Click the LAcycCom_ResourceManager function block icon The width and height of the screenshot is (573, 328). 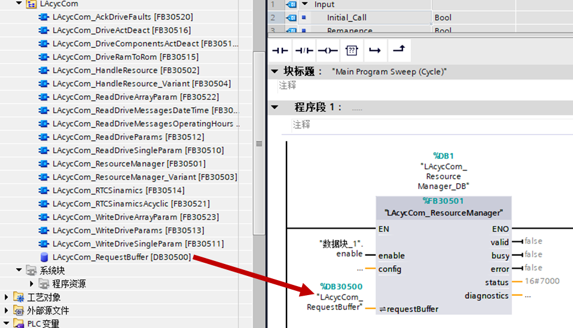pos(44,164)
